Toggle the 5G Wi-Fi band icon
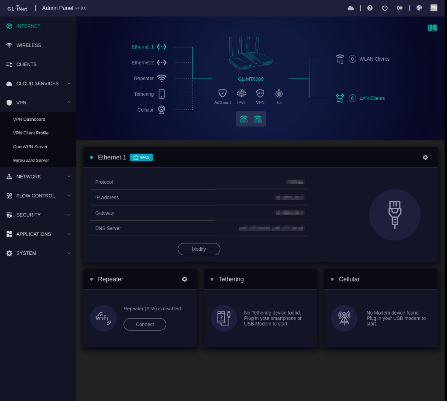Screen dimensions: 447x401 click(244, 119)
